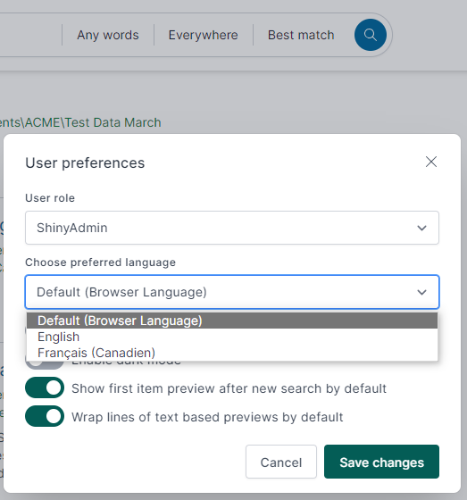Click the Save changes button
The height and width of the screenshot is (500, 467).
pos(381,462)
